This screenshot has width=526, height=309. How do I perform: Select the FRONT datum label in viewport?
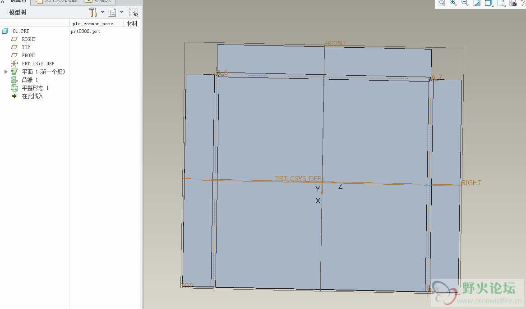(x=335, y=44)
